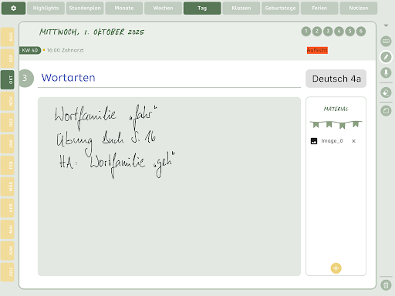The width and height of the screenshot is (395, 296).
Task: Select the Deutsch 4a class button
Action: tap(336, 79)
